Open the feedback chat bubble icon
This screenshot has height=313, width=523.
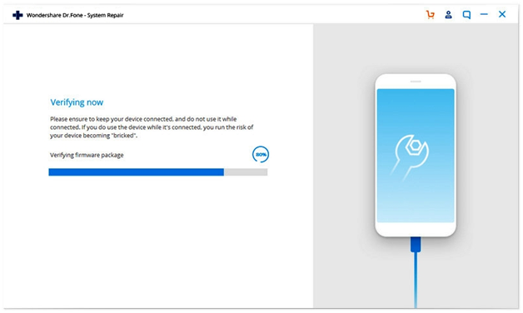[466, 15]
